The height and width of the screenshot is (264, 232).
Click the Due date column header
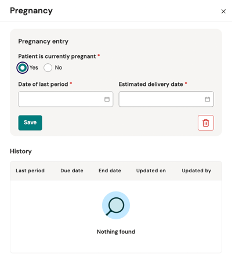[72, 171]
